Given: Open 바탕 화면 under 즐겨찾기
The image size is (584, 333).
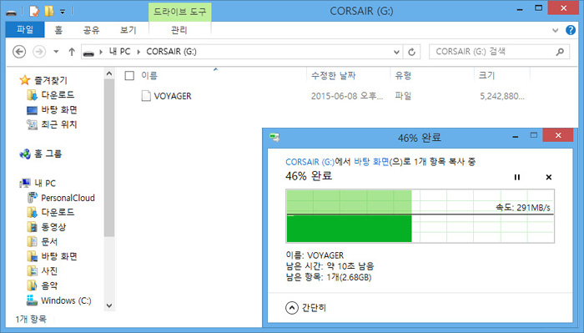Looking at the screenshot, I should (x=59, y=109).
